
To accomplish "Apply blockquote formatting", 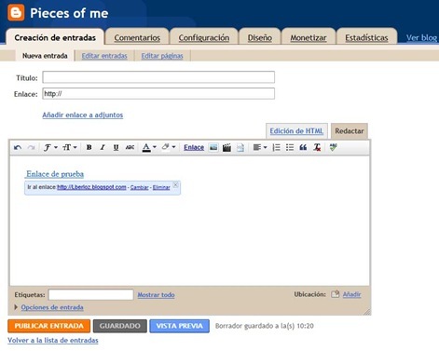I will (x=303, y=148).
